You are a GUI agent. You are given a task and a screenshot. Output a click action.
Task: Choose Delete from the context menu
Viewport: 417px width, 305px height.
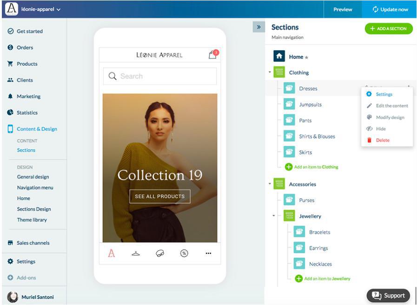pyautogui.click(x=383, y=140)
